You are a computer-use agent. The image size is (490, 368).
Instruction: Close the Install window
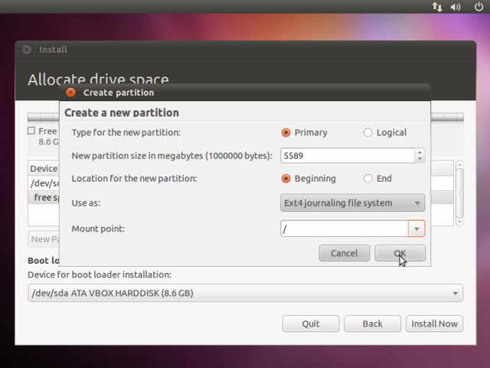pos(27,49)
